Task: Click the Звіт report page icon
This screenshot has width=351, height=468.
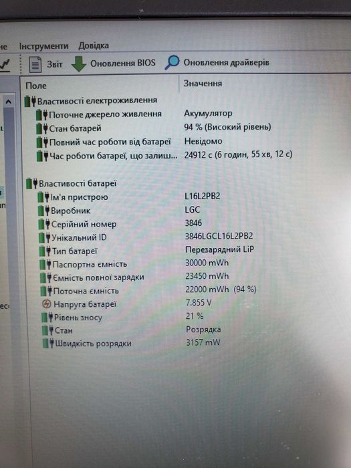Action: (35, 64)
